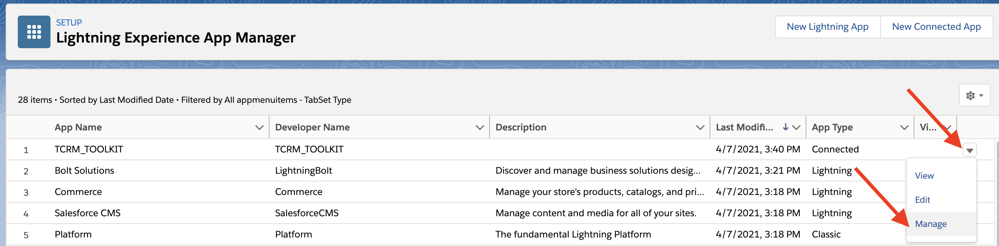Click the Description column header
This screenshot has width=999, height=246.
point(520,127)
